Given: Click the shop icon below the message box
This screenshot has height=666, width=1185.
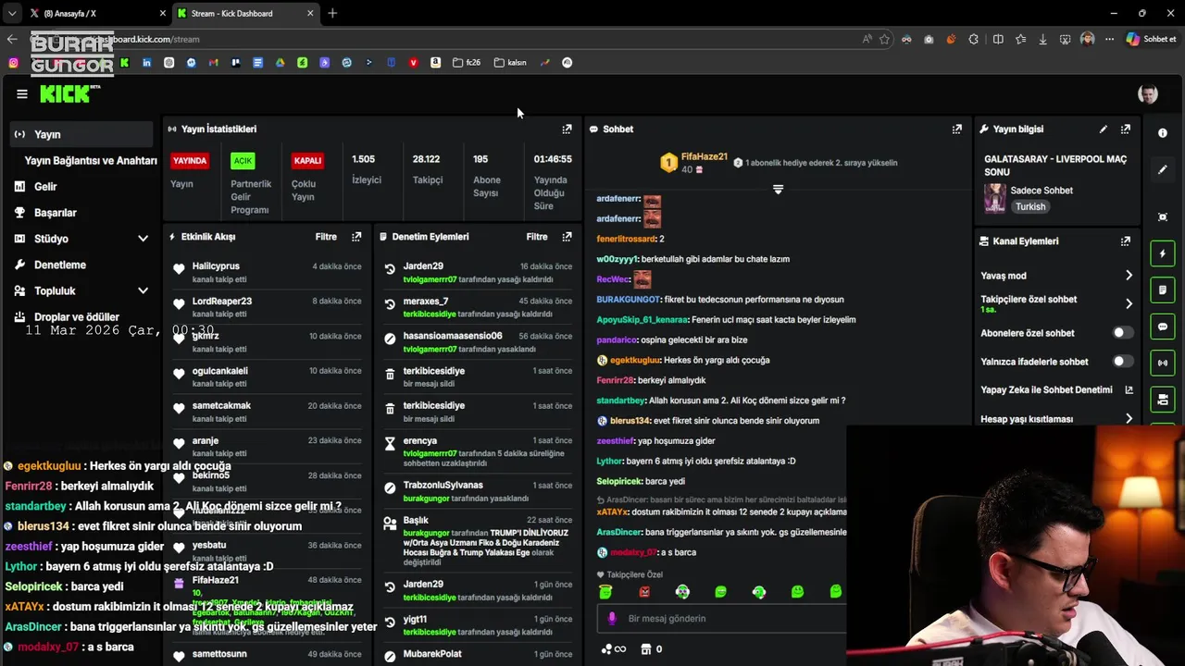Looking at the screenshot, I should [x=647, y=649].
